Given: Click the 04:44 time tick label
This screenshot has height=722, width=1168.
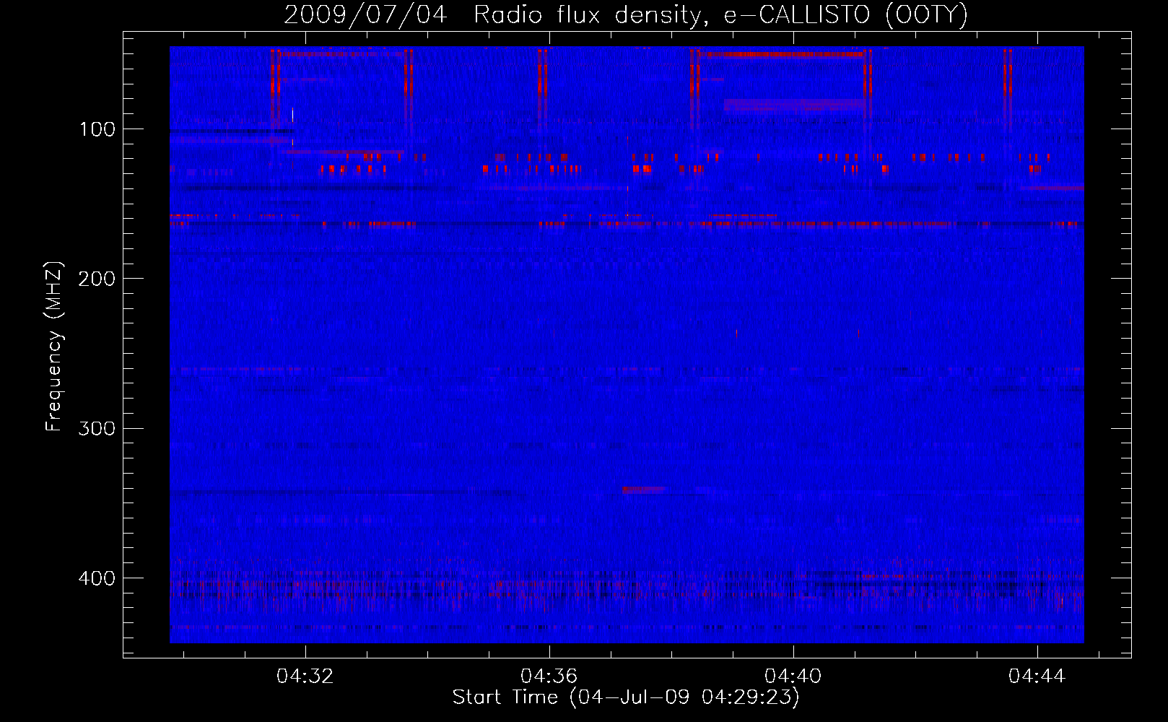Looking at the screenshot, I should pos(1037,676).
